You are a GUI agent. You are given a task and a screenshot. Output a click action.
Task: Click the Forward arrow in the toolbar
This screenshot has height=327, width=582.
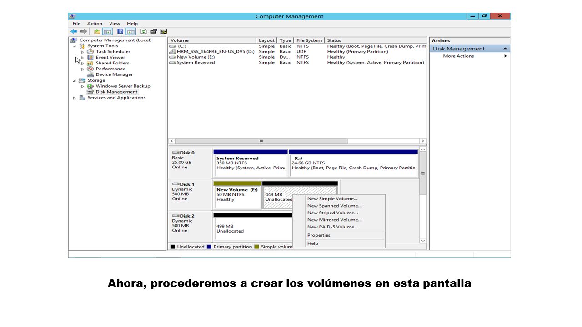coord(84,31)
